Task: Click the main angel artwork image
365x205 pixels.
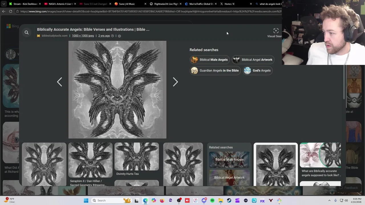Action: pyautogui.click(x=117, y=90)
